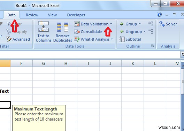Image resolution: width=184 pixels, height=131 pixels.
Task: Select column F header
Action: coord(21,63)
